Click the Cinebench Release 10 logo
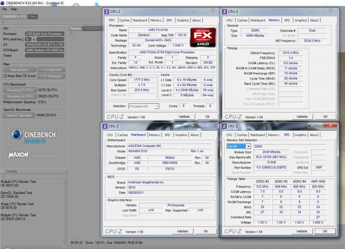 pyautogui.click(x=34, y=136)
